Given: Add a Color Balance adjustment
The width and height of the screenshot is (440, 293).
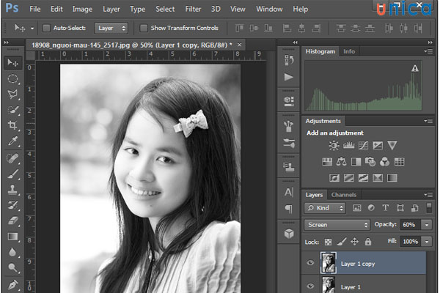Looking at the screenshot, I should tap(341, 161).
